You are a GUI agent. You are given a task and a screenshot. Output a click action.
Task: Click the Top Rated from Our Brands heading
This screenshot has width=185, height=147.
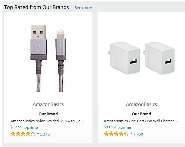[x=36, y=7]
